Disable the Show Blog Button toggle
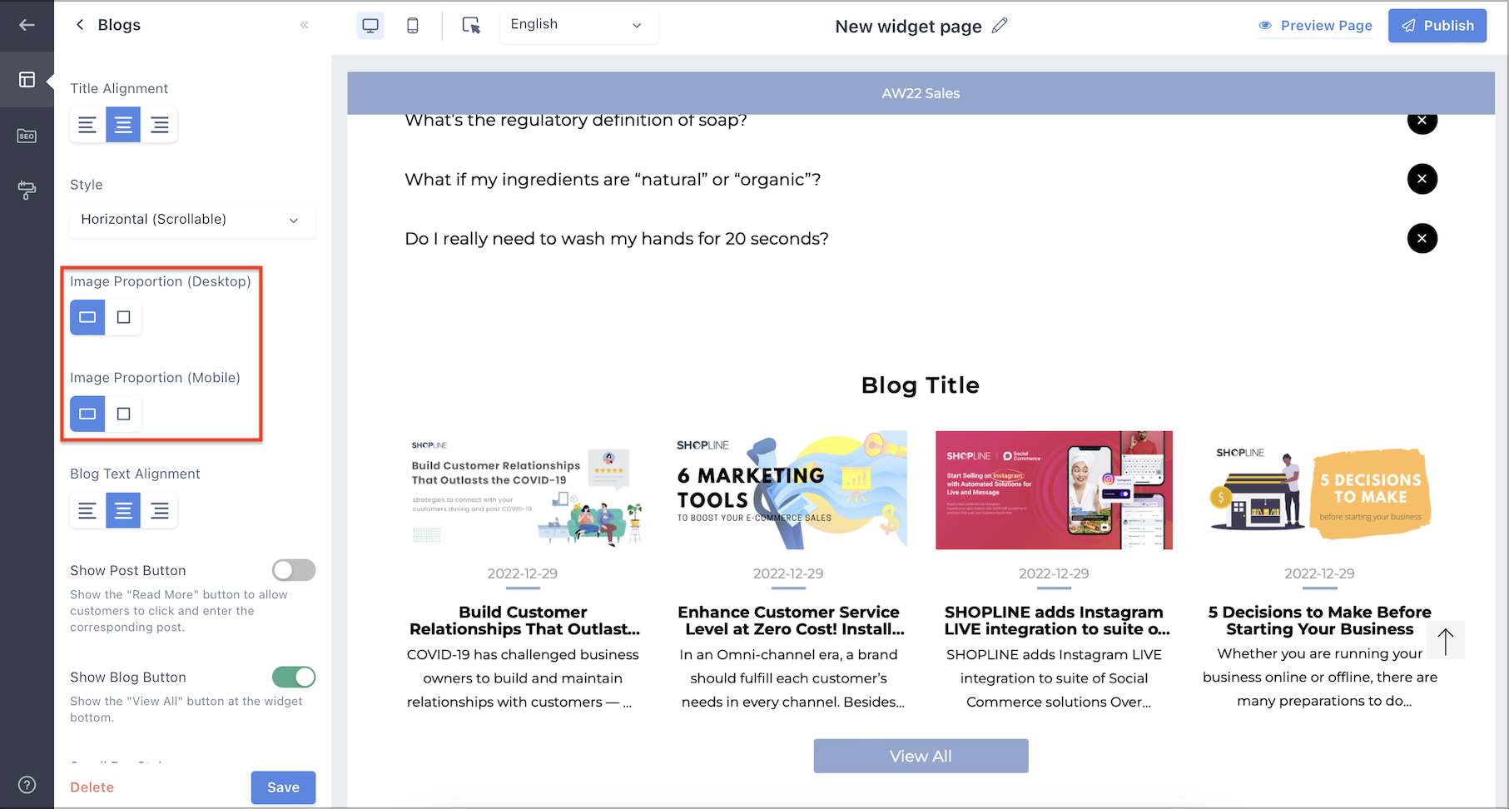 tap(294, 677)
